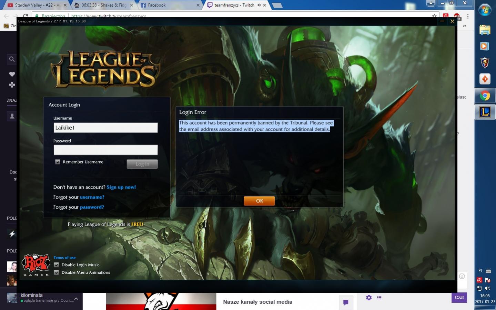Viewport: 496px width, 310px height.
Task: Toggle the Remember Username checkbox
Action: (58, 162)
